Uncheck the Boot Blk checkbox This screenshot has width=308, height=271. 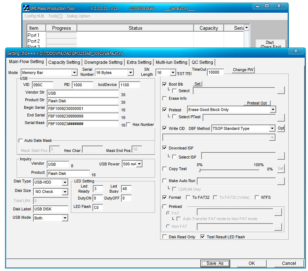point(165,84)
